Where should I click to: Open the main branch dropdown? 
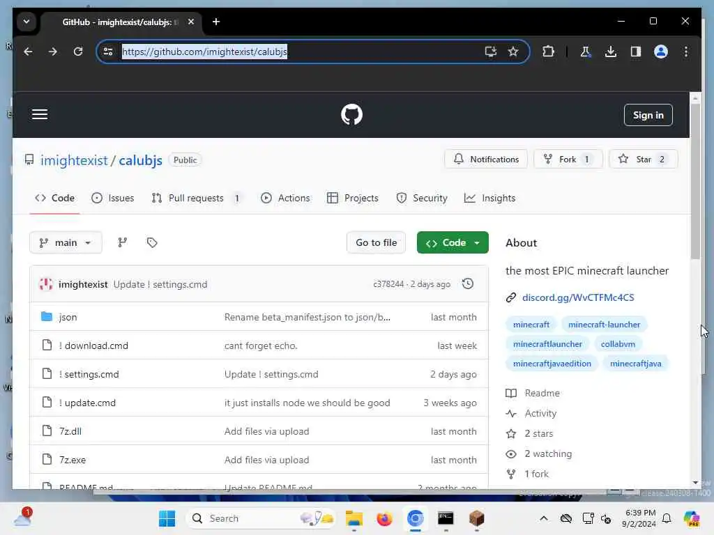click(66, 242)
